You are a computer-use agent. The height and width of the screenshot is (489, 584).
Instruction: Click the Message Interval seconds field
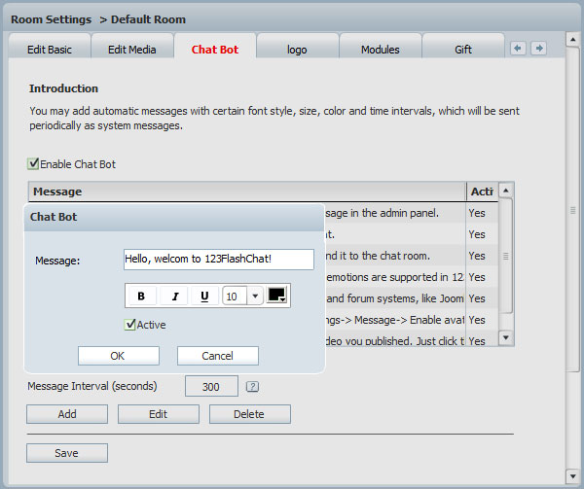pos(211,387)
